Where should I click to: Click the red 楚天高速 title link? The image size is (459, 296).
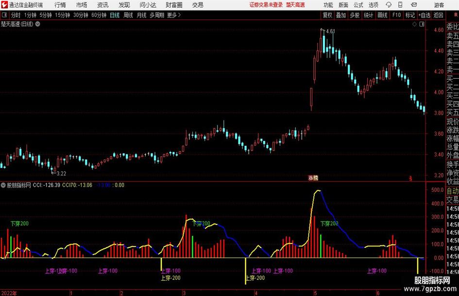coord(295,5)
